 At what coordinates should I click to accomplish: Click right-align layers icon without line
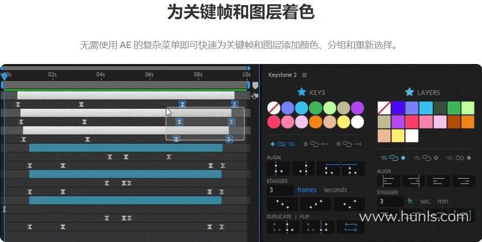(463, 181)
